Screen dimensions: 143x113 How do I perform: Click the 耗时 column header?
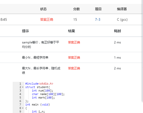tap(117, 31)
